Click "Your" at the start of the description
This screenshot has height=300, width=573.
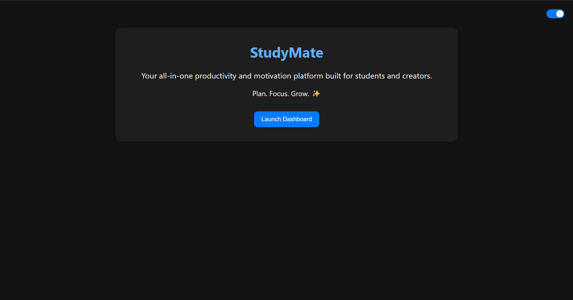click(149, 76)
